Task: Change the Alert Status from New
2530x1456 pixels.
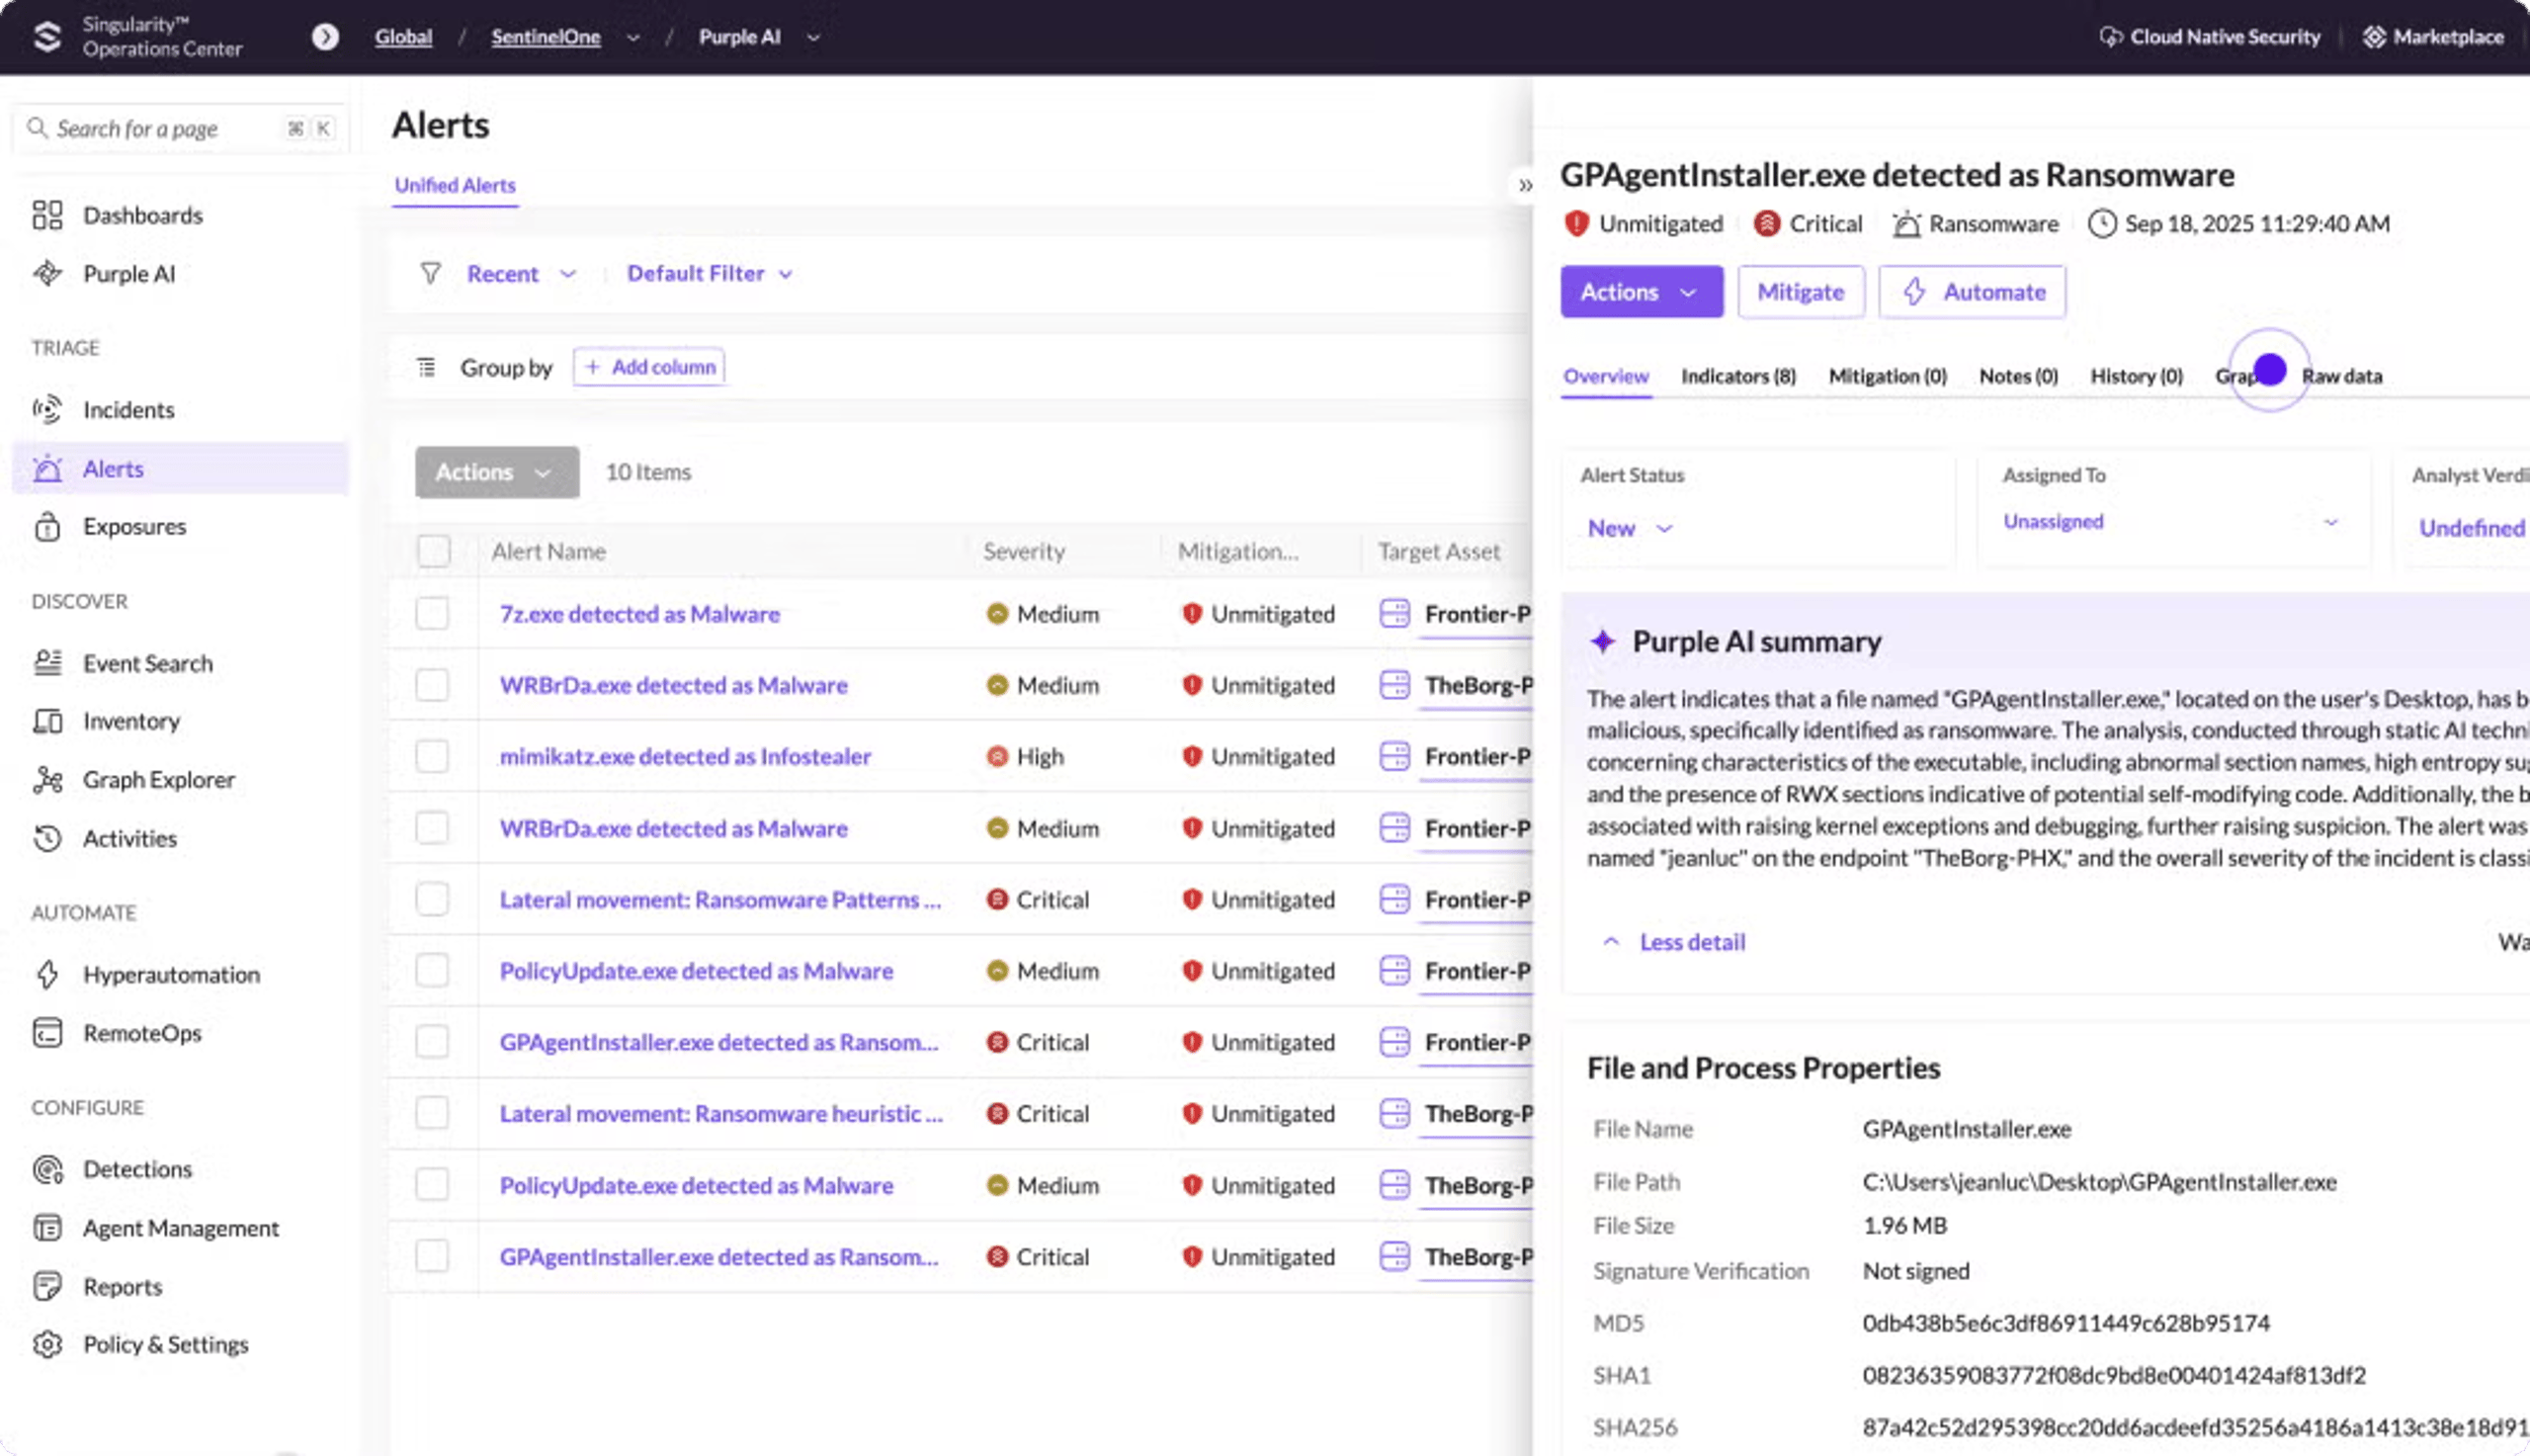Action: click(x=1628, y=528)
